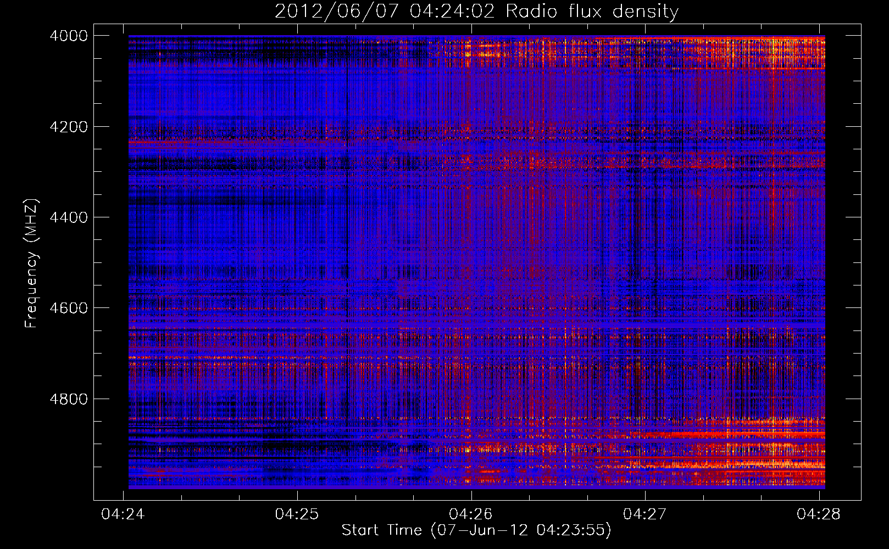The image size is (889, 549).
Task: Select the 4600 frequency axis label
Action: (x=69, y=308)
